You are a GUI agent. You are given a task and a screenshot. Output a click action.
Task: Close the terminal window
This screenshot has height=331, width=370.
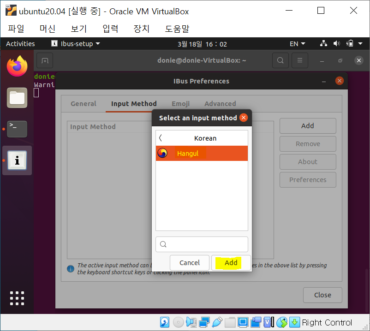coord(358,60)
